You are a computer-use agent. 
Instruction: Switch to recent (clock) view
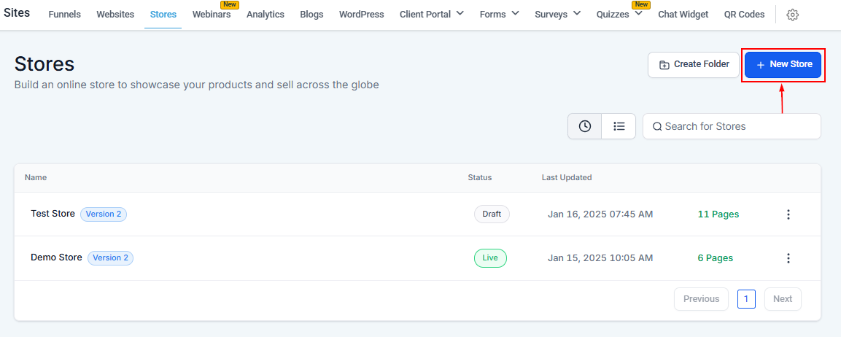tap(584, 126)
